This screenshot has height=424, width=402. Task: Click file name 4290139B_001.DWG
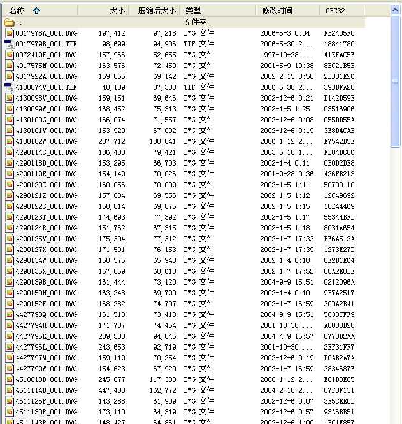point(47,282)
